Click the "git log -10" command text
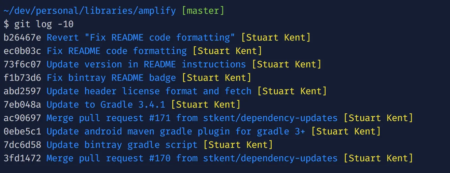This screenshot has height=173, width=450. 44,24
